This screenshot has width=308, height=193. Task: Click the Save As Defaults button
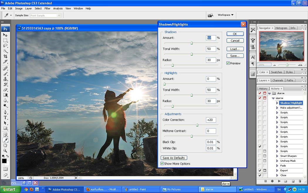point(174,158)
